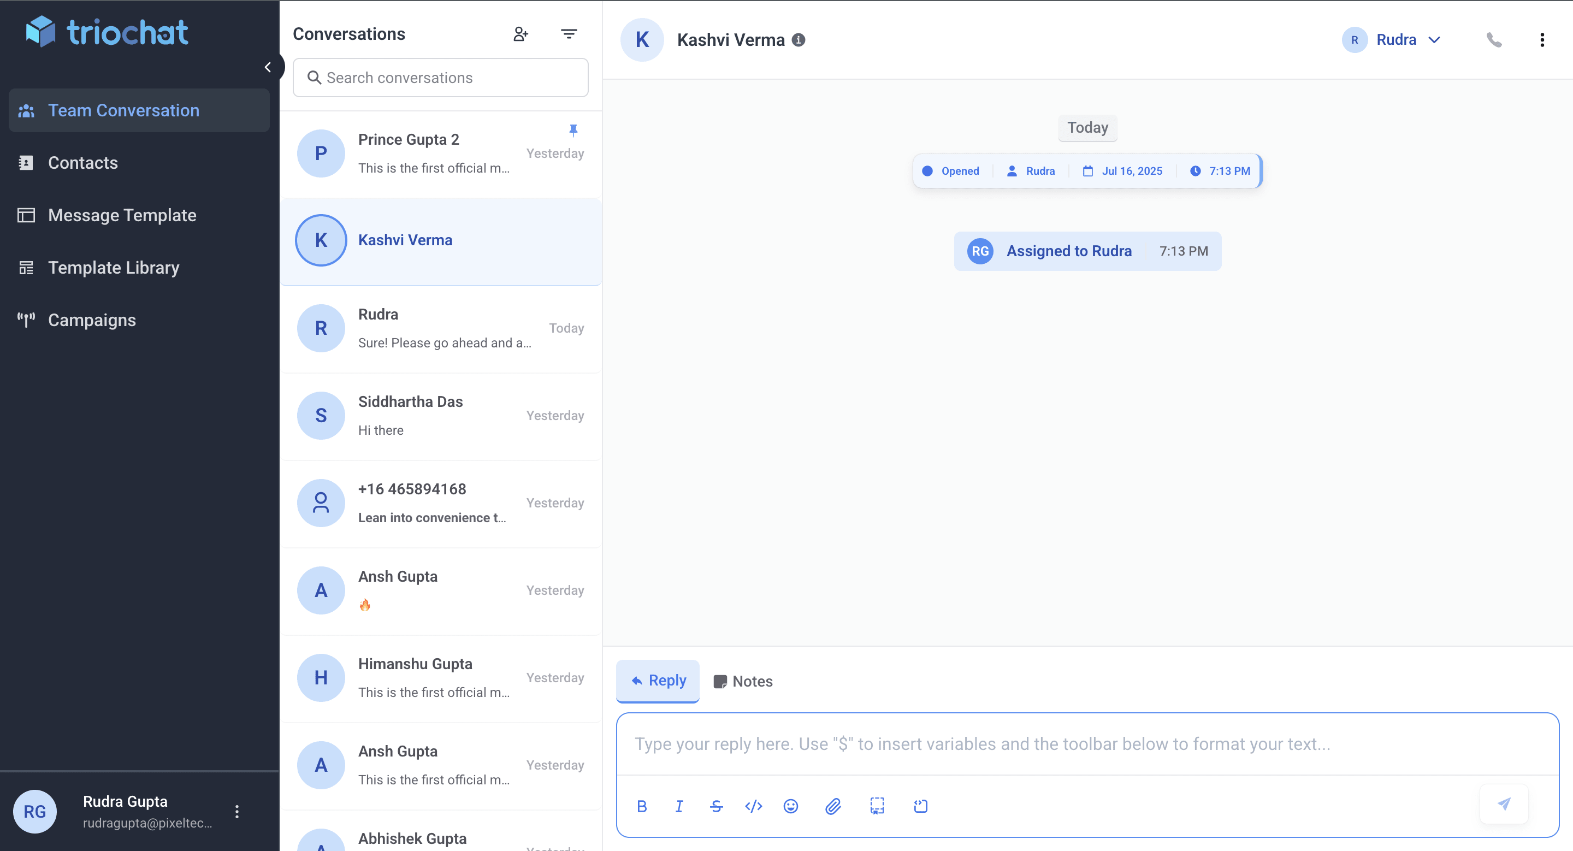Toggle the pin on Prince Gupta 2
Image resolution: width=1573 pixels, height=851 pixels.
573,130
